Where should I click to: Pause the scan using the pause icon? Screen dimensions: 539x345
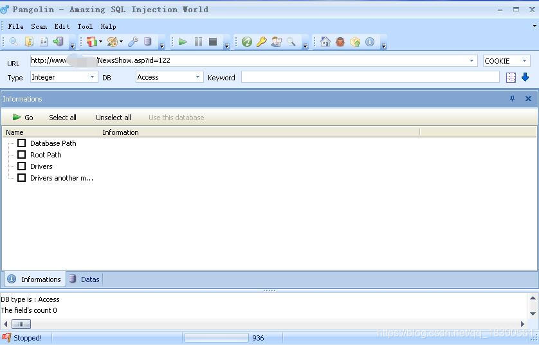[x=198, y=42]
